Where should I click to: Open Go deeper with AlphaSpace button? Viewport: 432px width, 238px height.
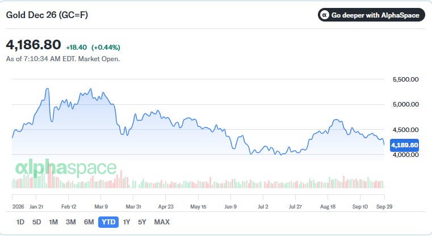pyautogui.click(x=371, y=15)
